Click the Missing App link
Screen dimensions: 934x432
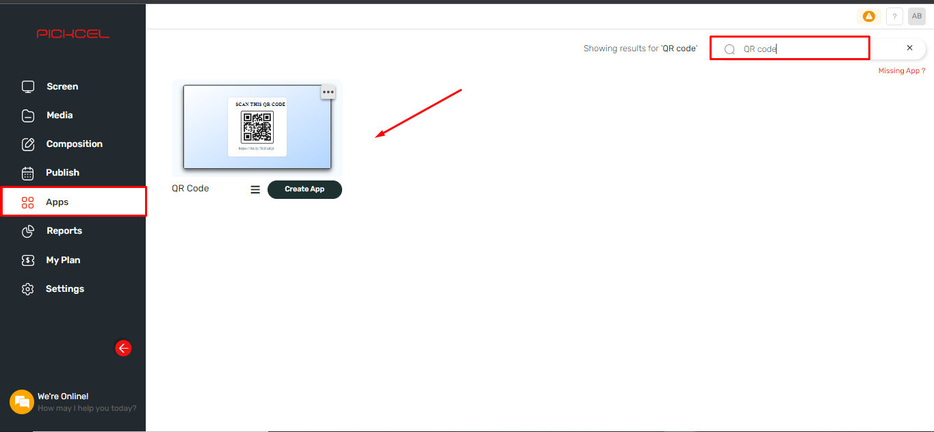tap(902, 71)
